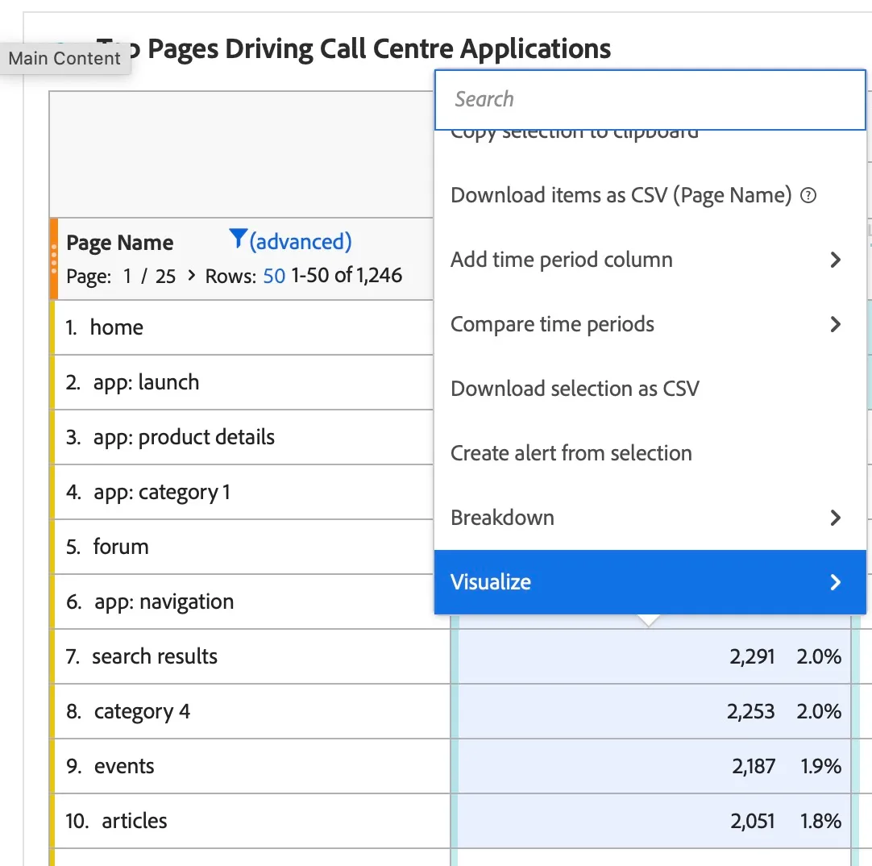Click the Main Content skip button

click(64, 58)
